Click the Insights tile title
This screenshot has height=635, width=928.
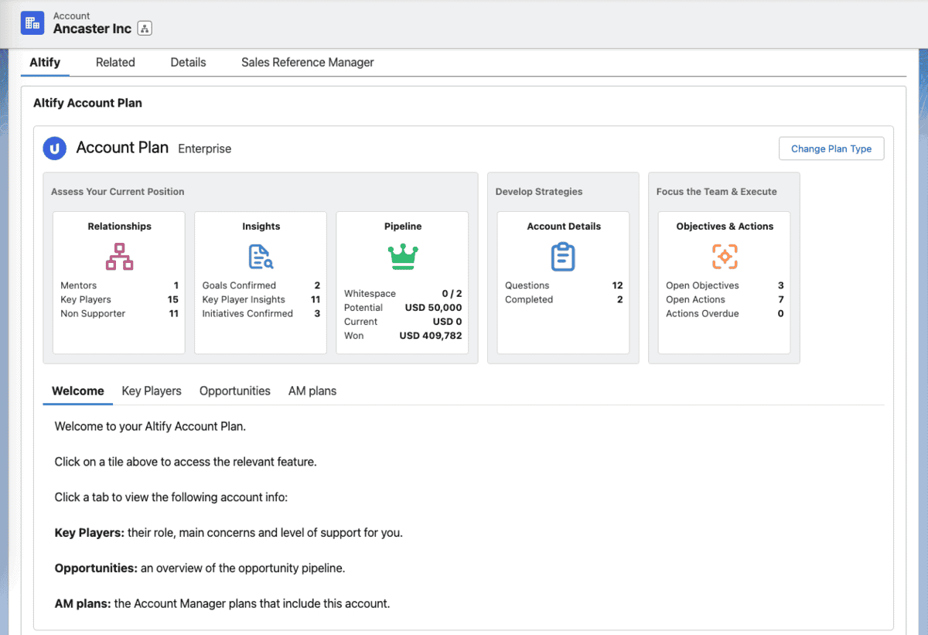tap(261, 227)
